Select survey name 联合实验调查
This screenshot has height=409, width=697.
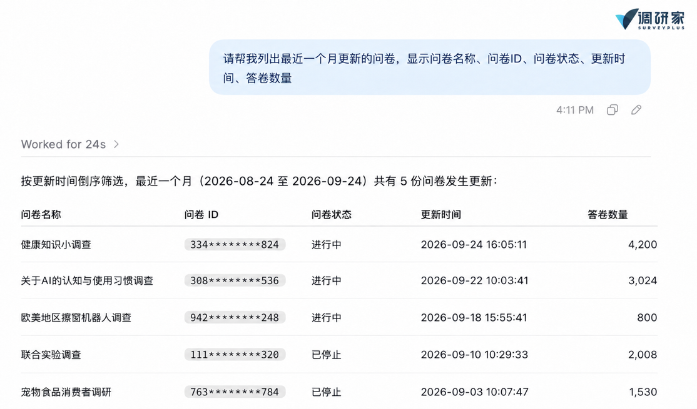click(x=51, y=355)
